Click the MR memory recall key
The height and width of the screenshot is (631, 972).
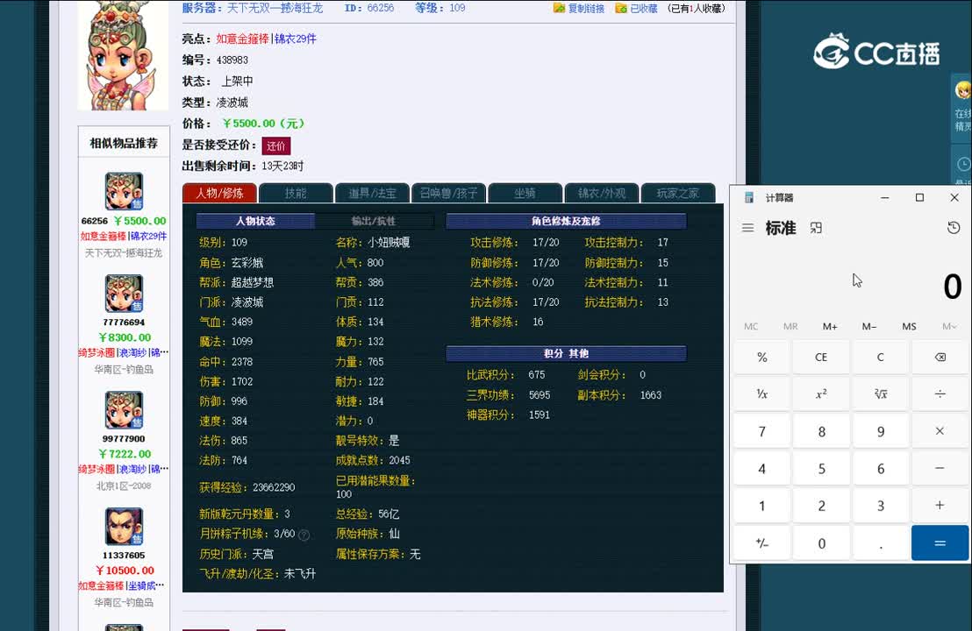tap(790, 326)
